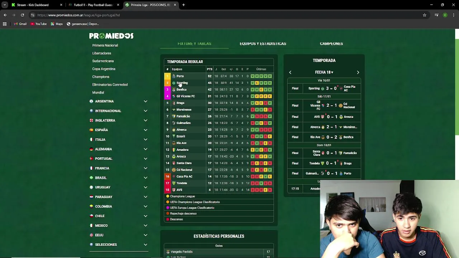Open the Chrome apps grid icon
459x258 pixels.
(5, 24)
